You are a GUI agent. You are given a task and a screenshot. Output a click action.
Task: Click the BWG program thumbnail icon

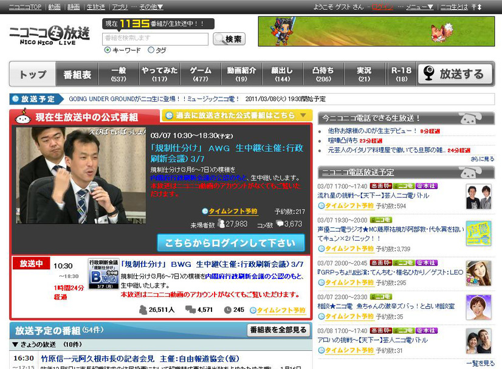[x=103, y=274]
